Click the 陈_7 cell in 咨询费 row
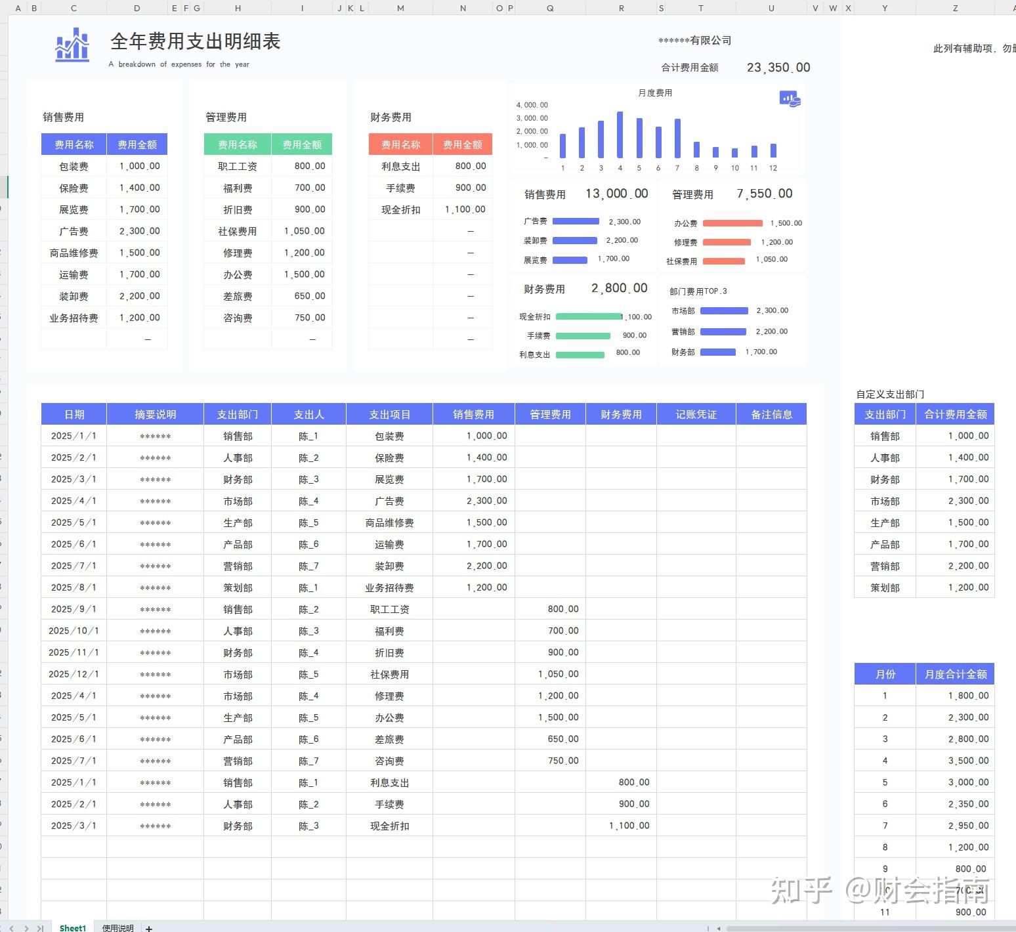This screenshot has width=1016, height=932. click(308, 761)
